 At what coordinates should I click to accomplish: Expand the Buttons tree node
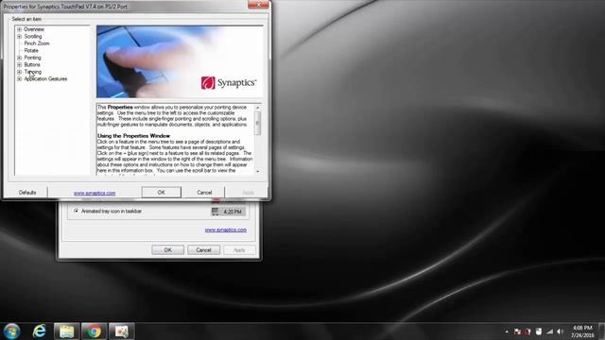click(x=19, y=65)
